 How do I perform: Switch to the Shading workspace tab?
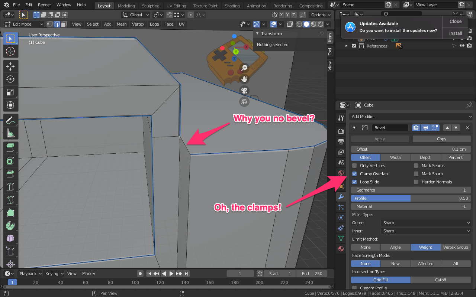coord(232,6)
